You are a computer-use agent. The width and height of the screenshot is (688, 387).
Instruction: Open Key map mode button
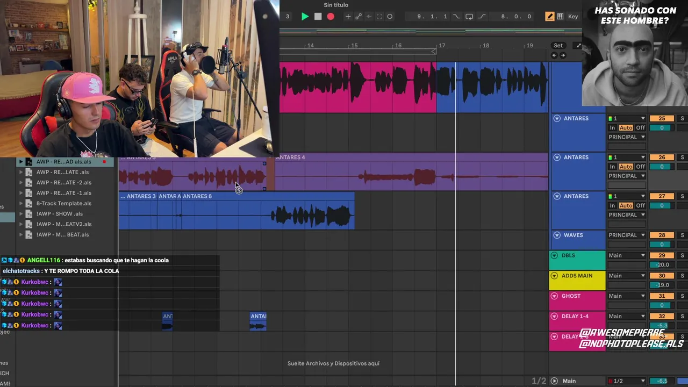click(x=573, y=17)
